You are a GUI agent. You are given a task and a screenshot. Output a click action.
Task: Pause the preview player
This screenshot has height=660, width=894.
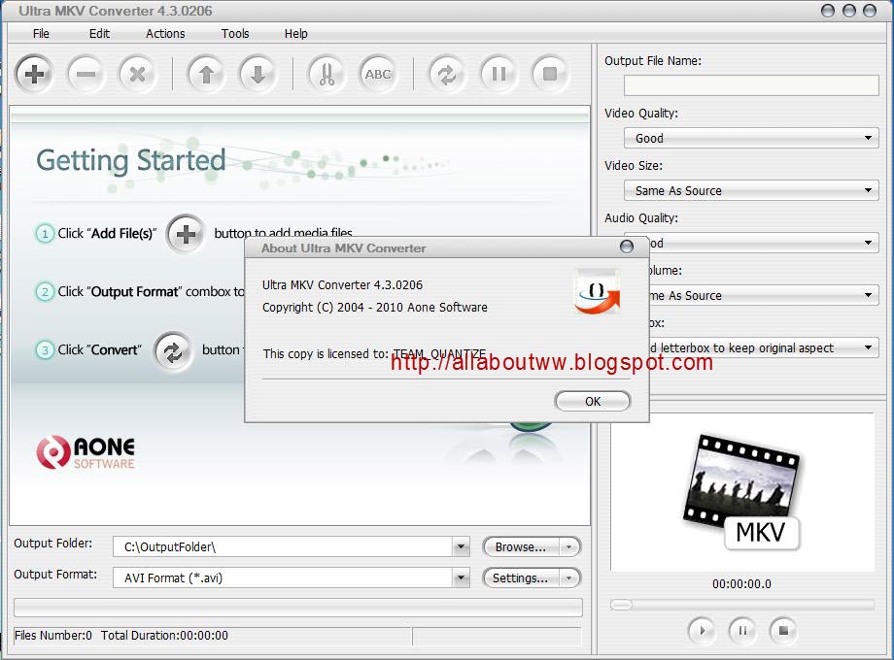pyautogui.click(x=742, y=630)
